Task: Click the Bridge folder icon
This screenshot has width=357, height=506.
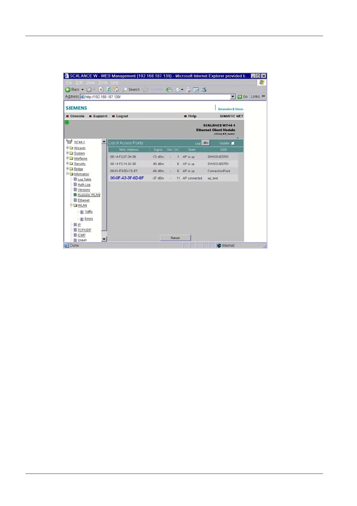Action: [x=71, y=169]
